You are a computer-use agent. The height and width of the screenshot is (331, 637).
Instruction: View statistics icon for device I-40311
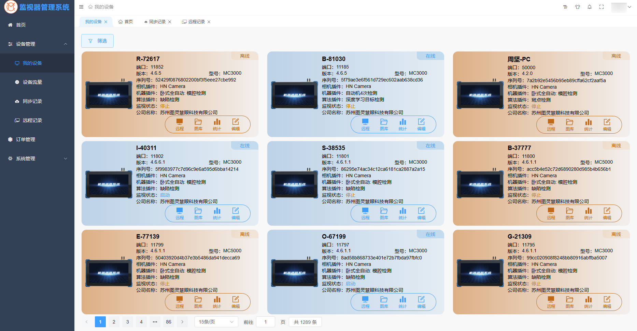(217, 213)
